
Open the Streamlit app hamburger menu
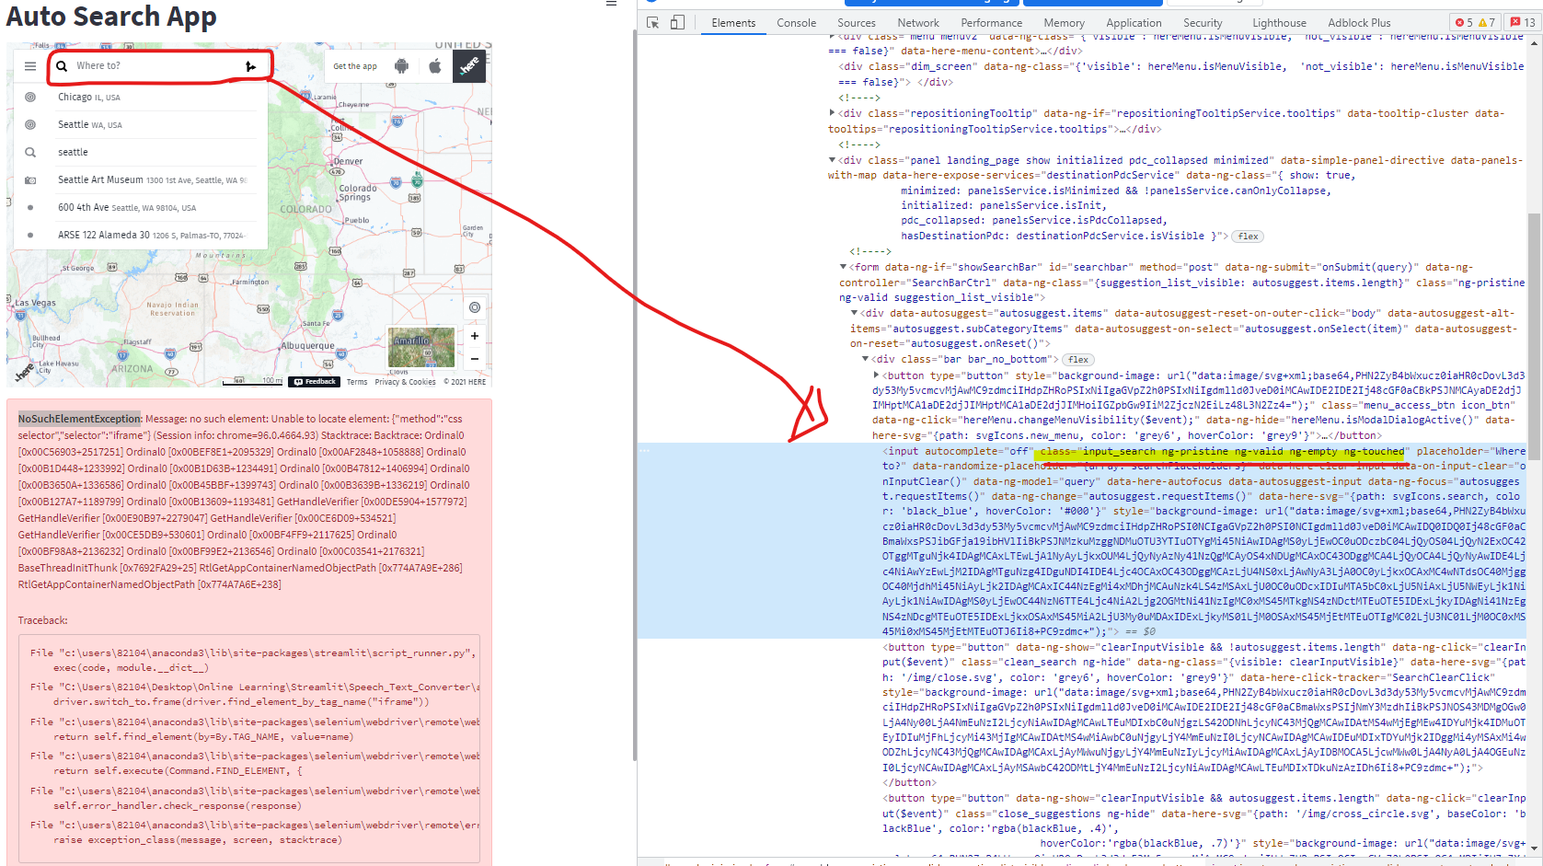point(611,4)
